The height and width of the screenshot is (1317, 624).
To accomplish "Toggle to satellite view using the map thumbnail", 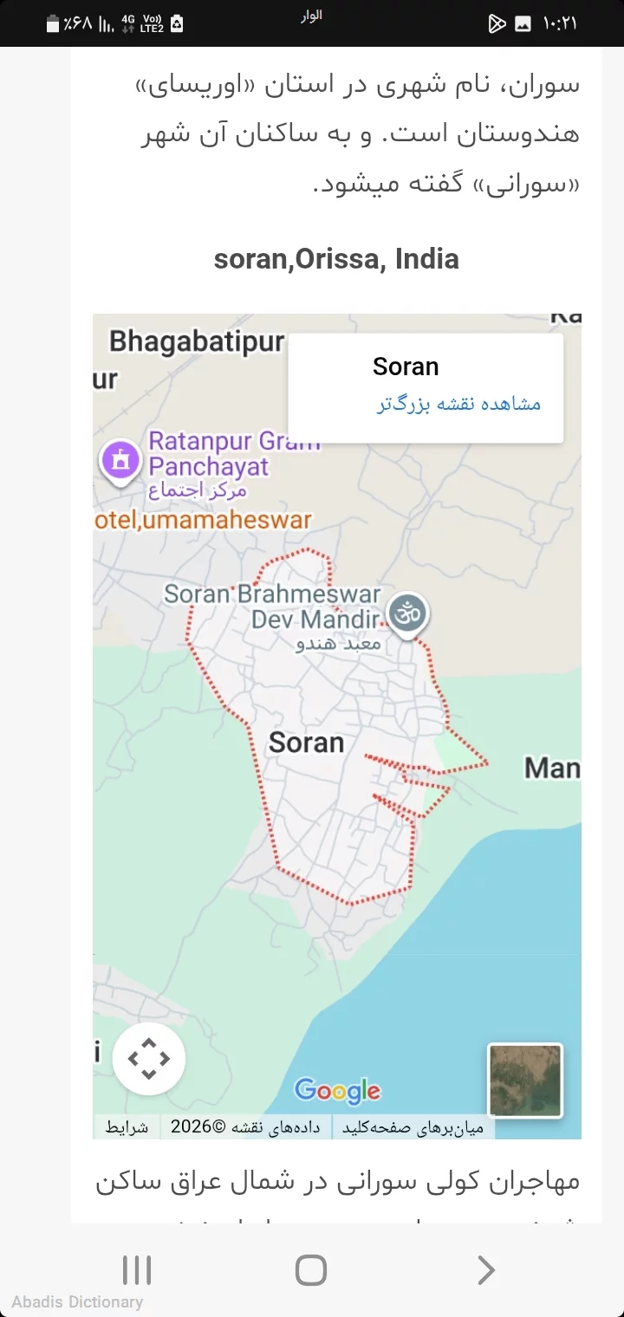I will tap(525, 1080).
